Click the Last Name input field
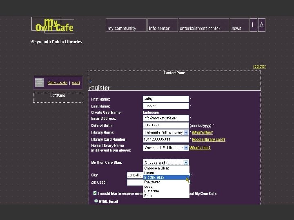 [x=166, y=106]
